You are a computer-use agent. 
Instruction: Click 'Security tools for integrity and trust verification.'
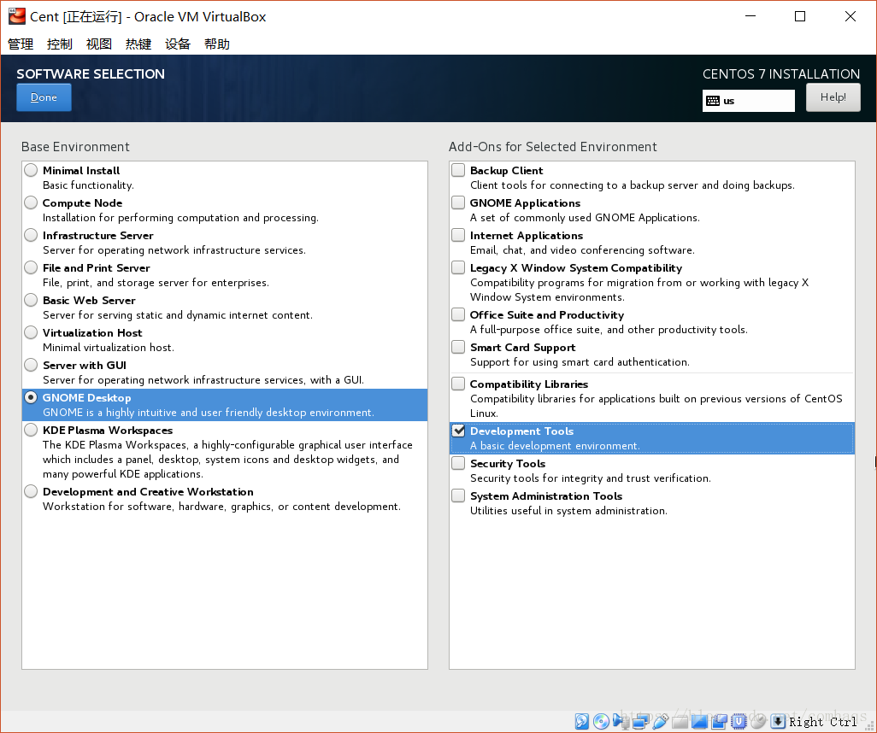point(591,478)
